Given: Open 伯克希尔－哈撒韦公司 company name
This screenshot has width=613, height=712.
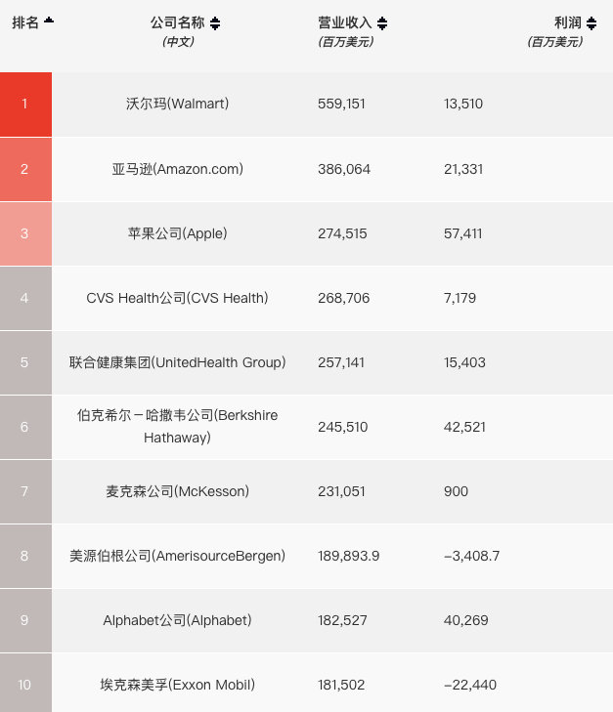Looking at the screenshot, I should tap(178, 427).
